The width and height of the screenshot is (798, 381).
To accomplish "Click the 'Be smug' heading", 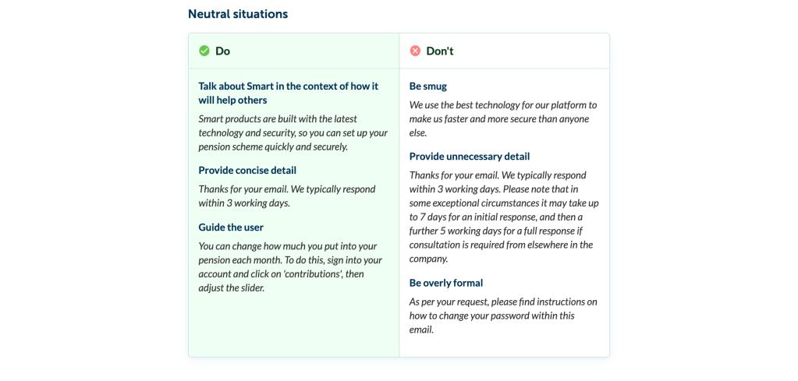I will (428, 86).
